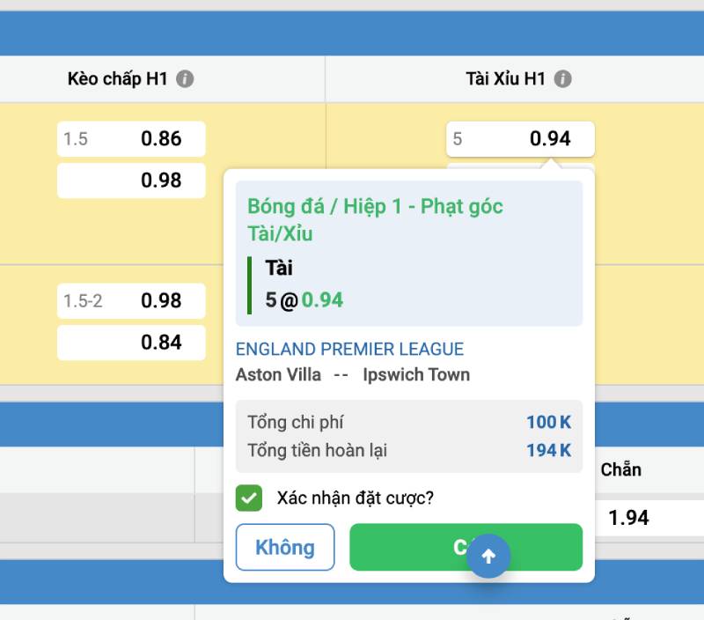Pick the 1.94 odds under Chẵn
The image size is (704, 620).
point(628,518)
